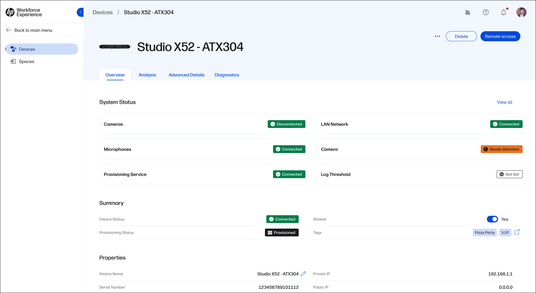The height and width of the screenshot is (293, 536).
Task: Click the Provisioned status badge
Action: tap(282, 233)
